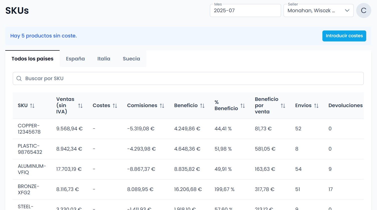The image size is (377, 210).
Task: Switch to the España tab
Action: [75, 59]
